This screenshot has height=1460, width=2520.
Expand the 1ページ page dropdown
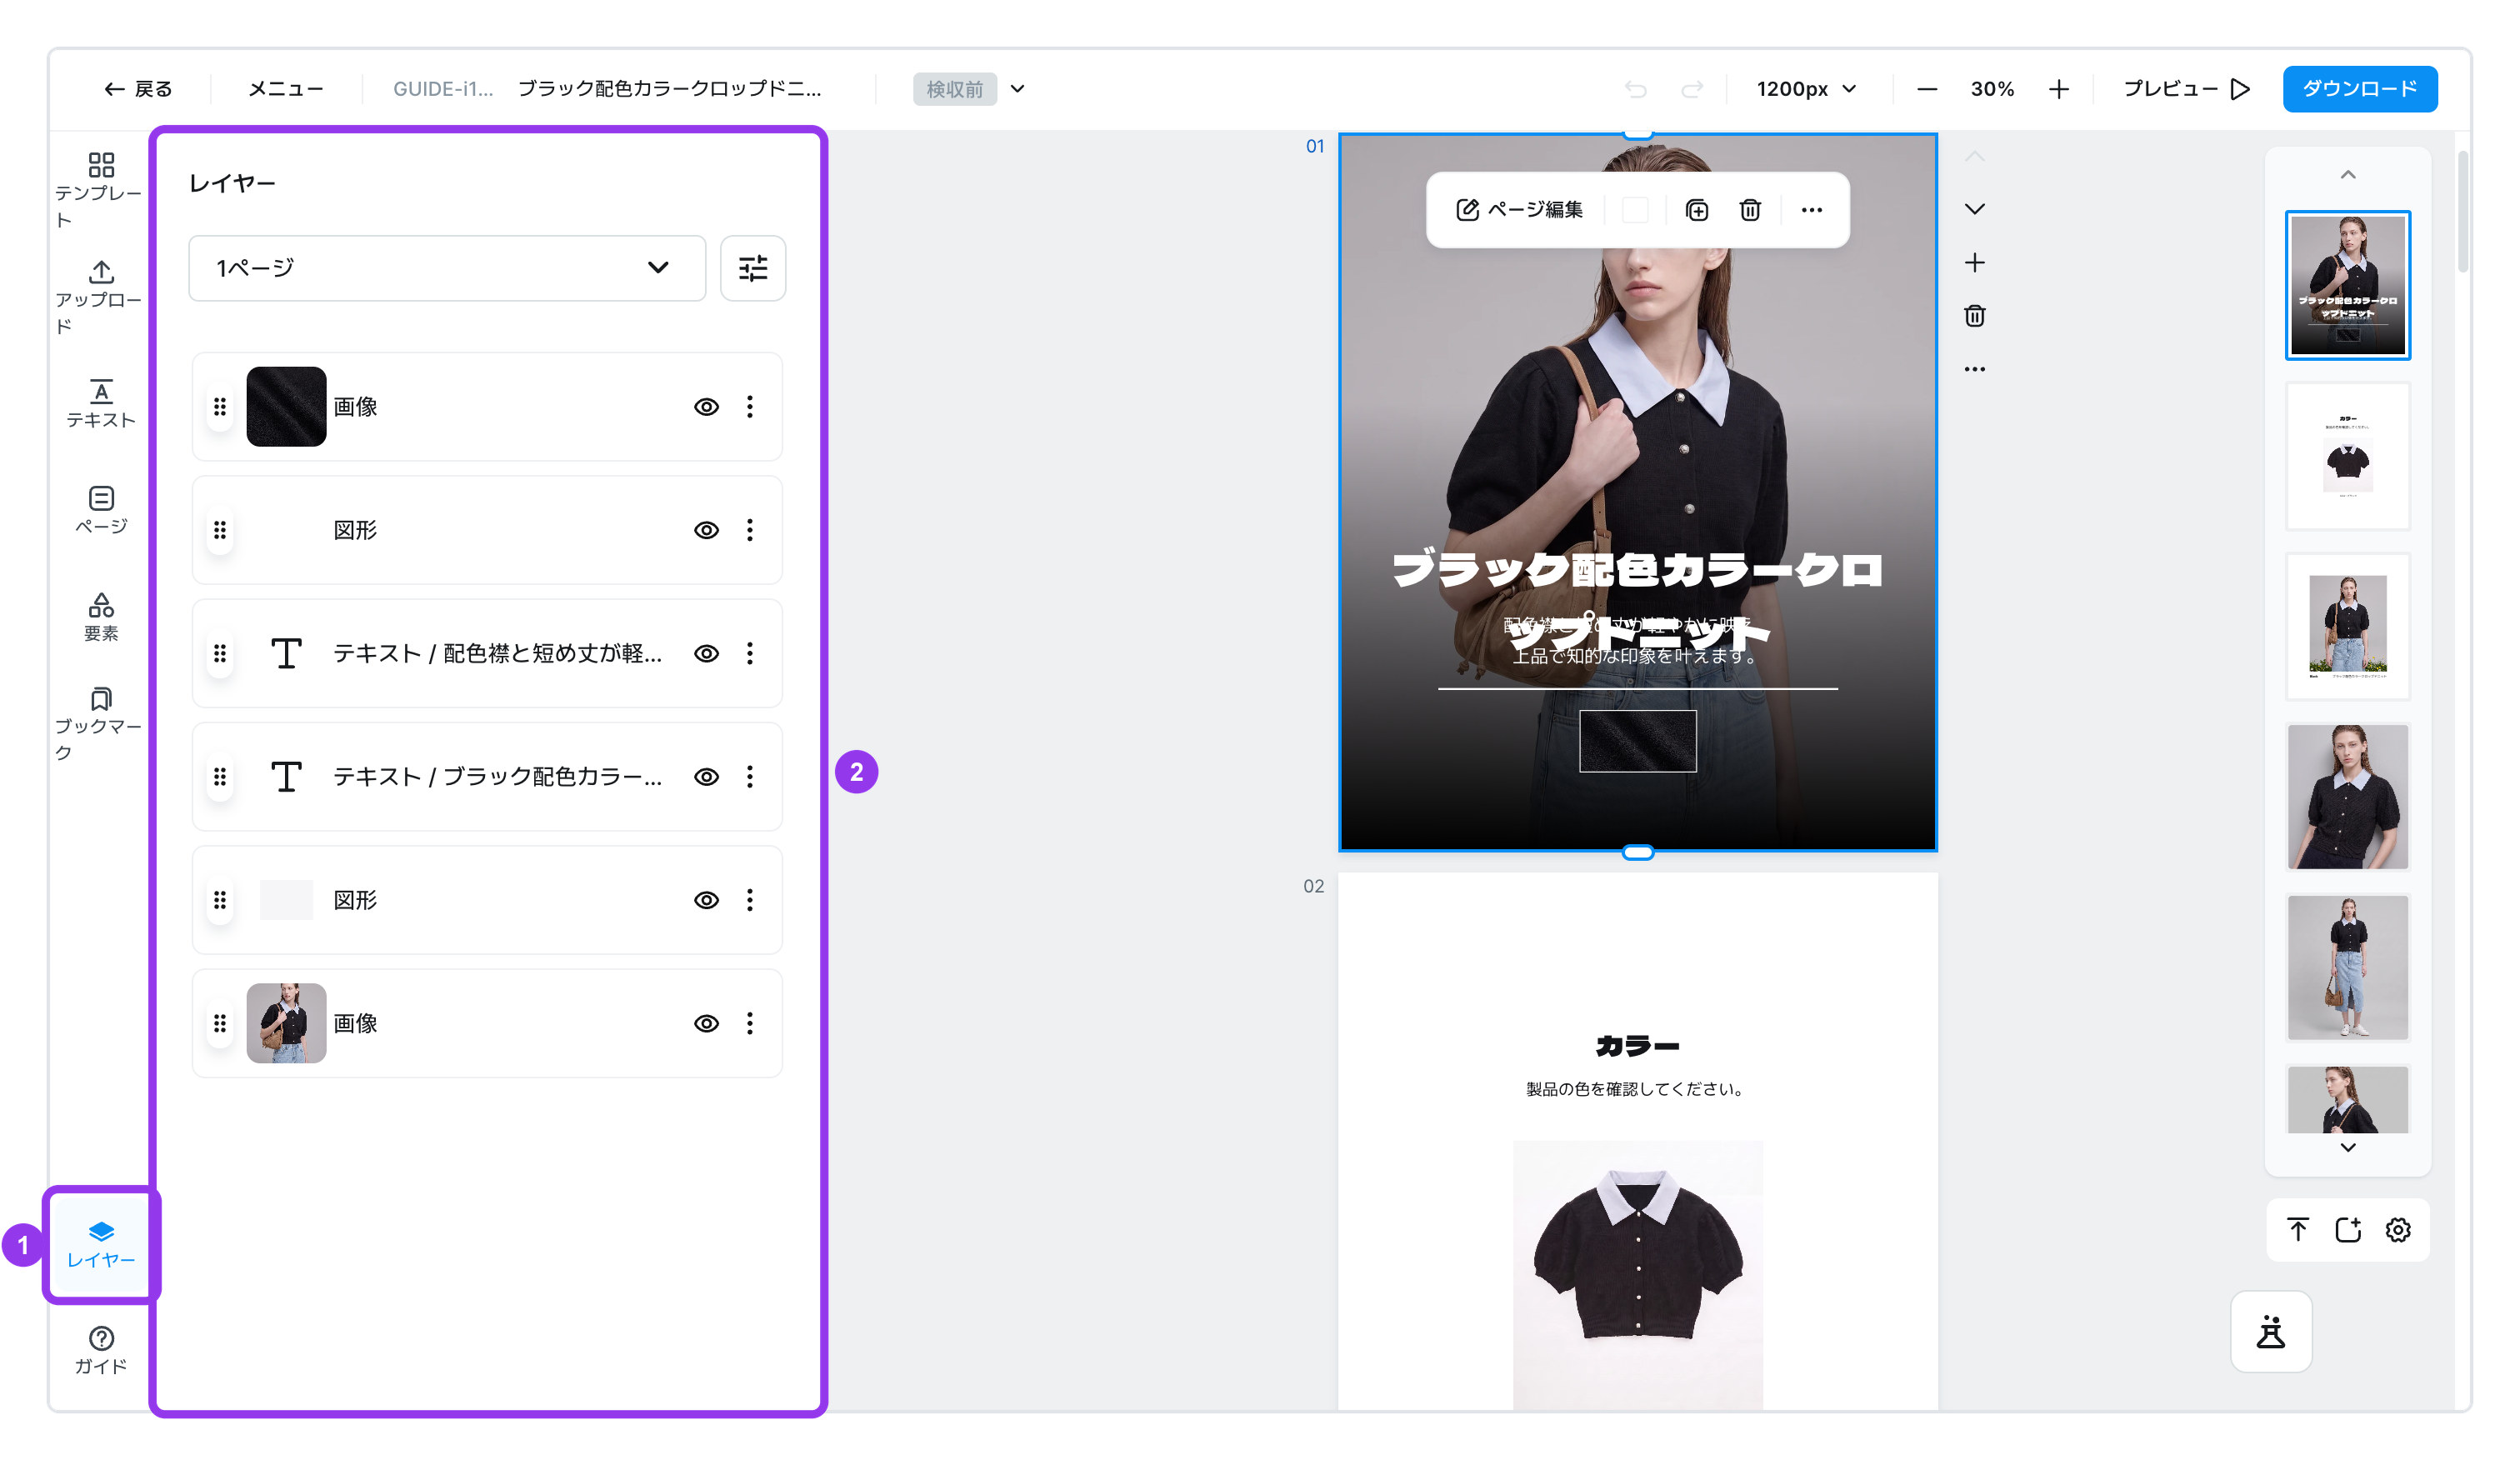pos(447,267)
